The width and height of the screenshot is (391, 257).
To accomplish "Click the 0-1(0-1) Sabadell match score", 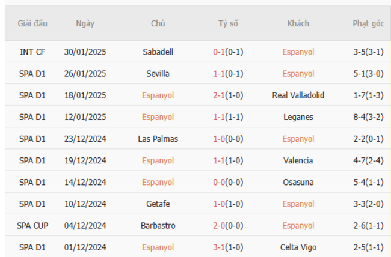I will coord(228,52).
